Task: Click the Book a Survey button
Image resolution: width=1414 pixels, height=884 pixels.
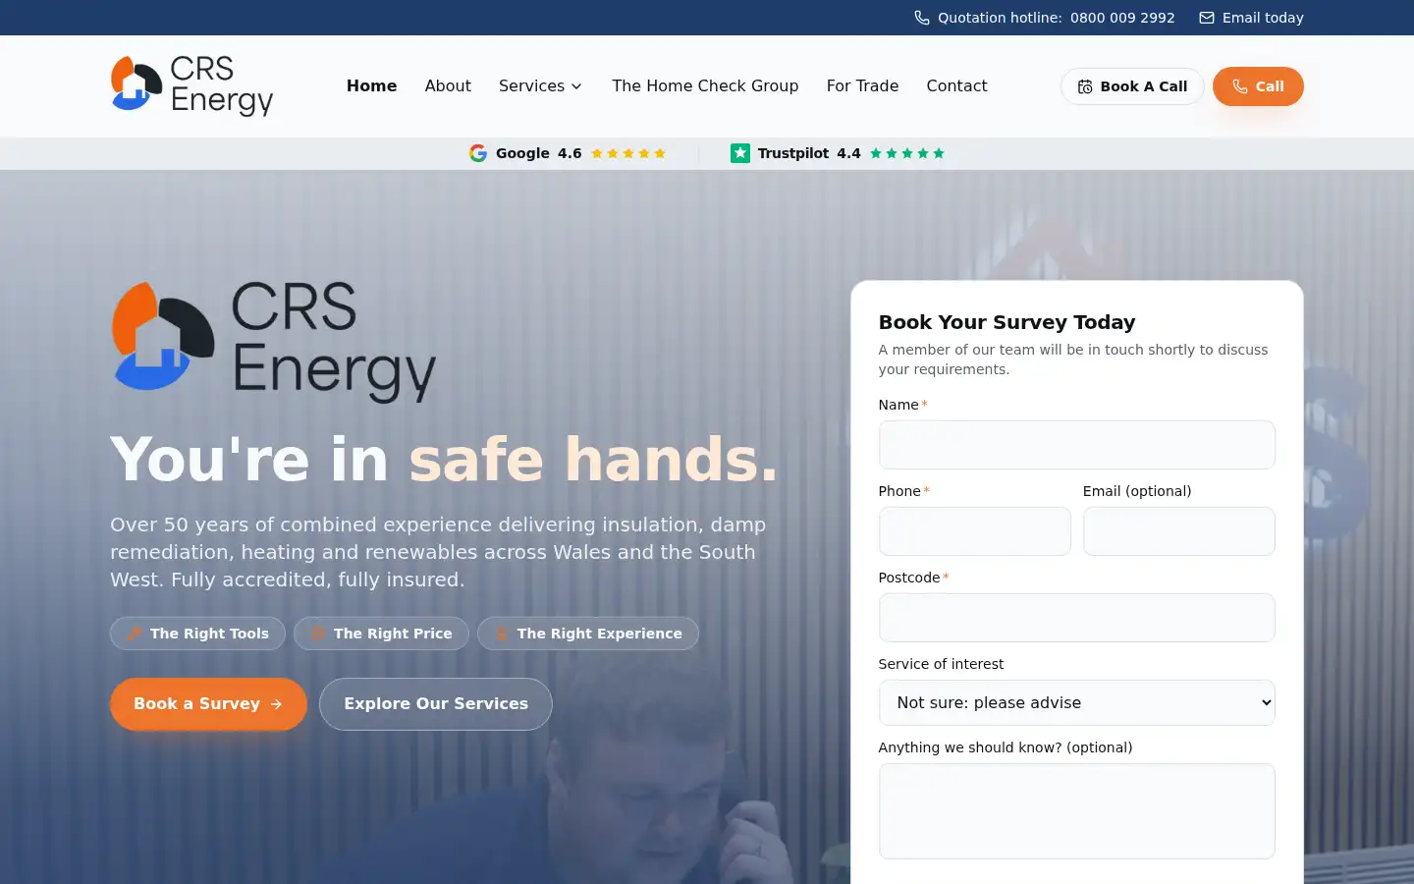Action: 208,704
